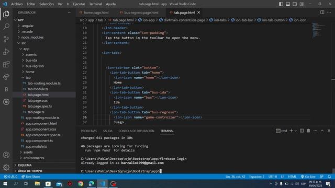The height and width of the screenshot is (188, 335).
Task: Click Espacios: 2 indentation setting
Action: click(257, 177)
